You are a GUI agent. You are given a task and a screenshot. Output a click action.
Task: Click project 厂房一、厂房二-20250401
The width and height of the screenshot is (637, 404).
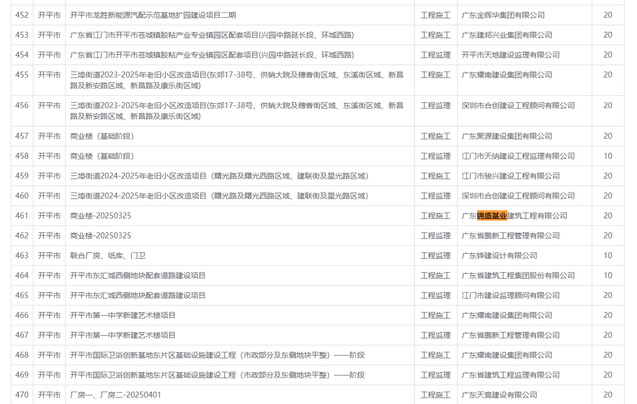coord(115,395)
